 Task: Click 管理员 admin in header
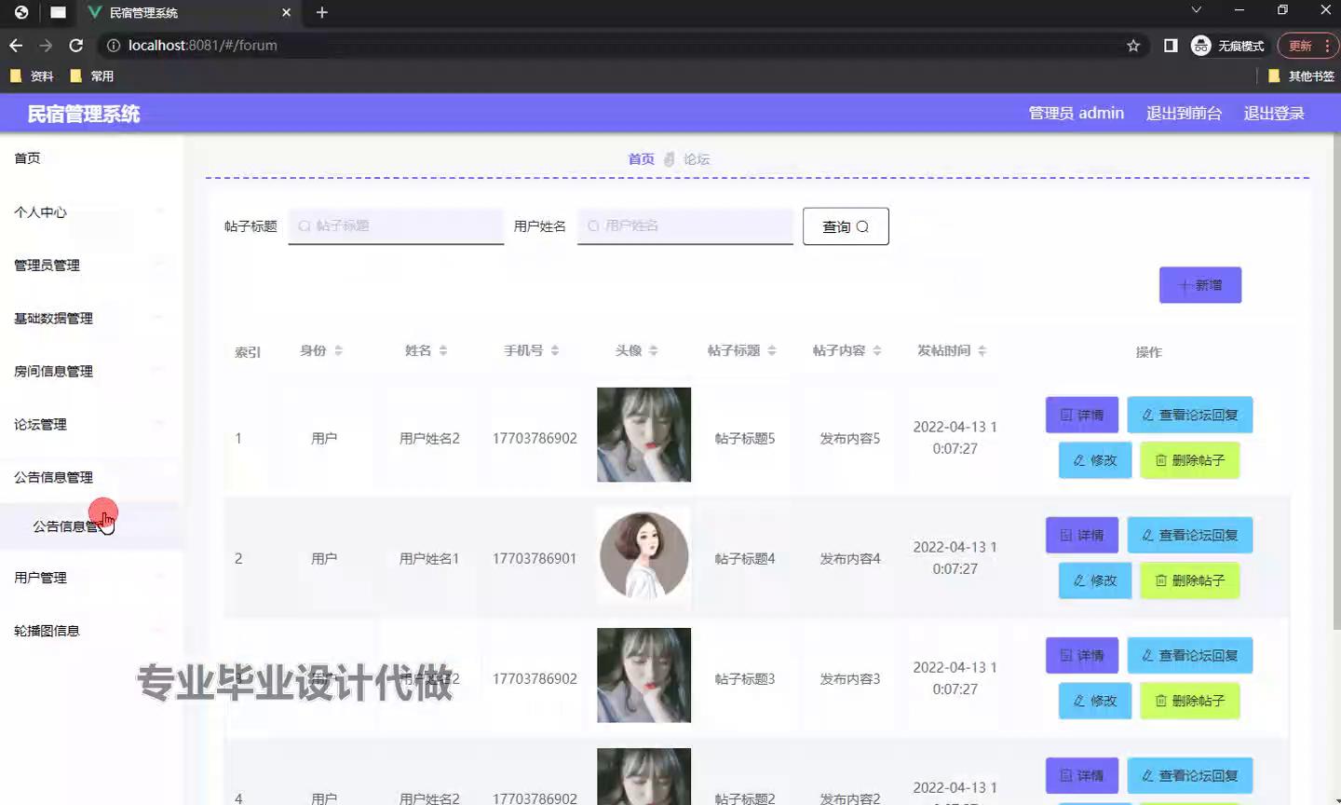coord(1076,113)
